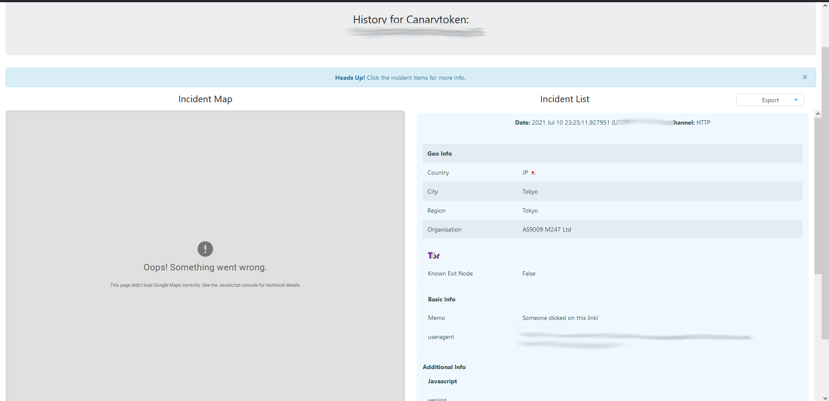Image resolution: width=829 pixels, height=401 pixels.
Task: Click the page vertical scrollbar thumb
Action: pos(825,193)
